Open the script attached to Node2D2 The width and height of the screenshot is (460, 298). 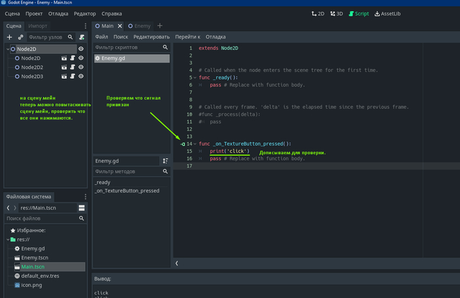pyautogui.click(x=72, y=67)
